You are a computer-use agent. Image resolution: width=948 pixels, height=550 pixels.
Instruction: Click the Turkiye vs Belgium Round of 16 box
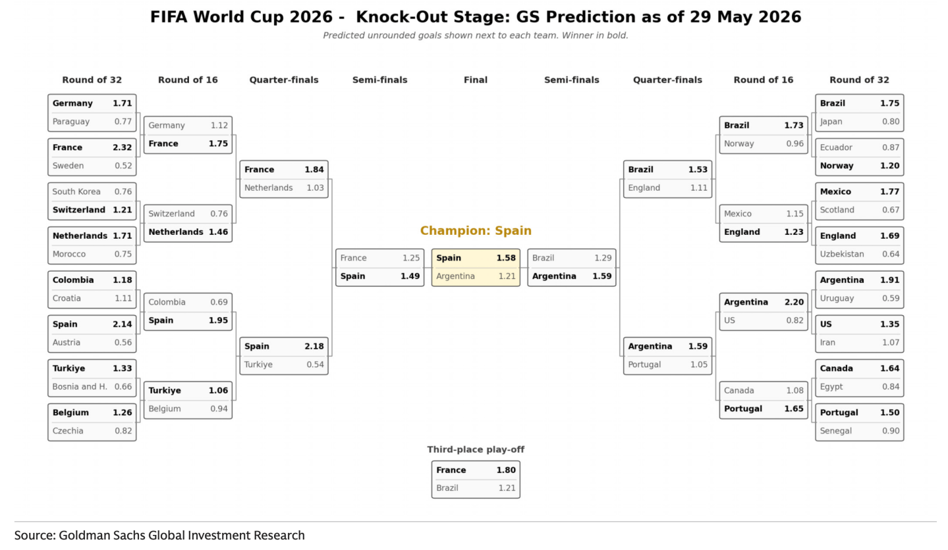pyautogui.click(x=188, y=400)
